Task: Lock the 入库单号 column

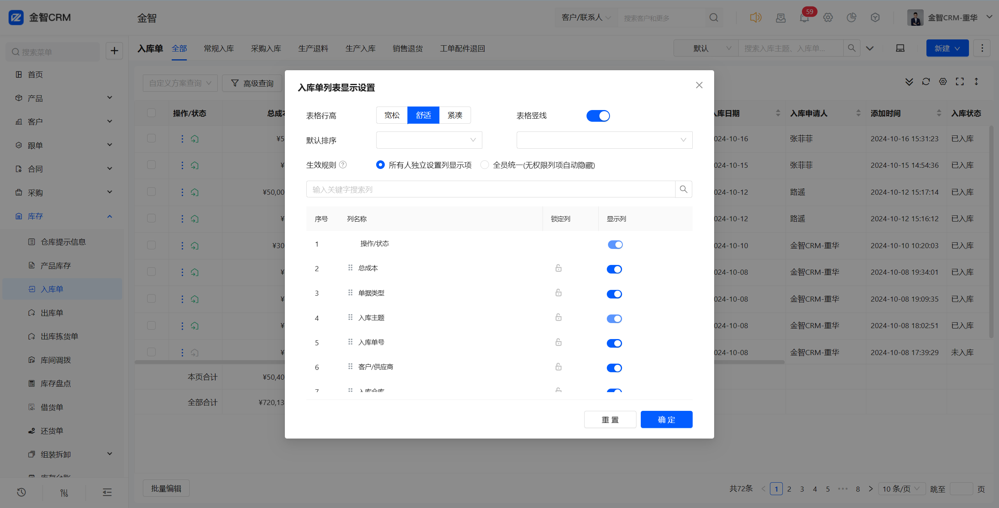Action: 558,342
